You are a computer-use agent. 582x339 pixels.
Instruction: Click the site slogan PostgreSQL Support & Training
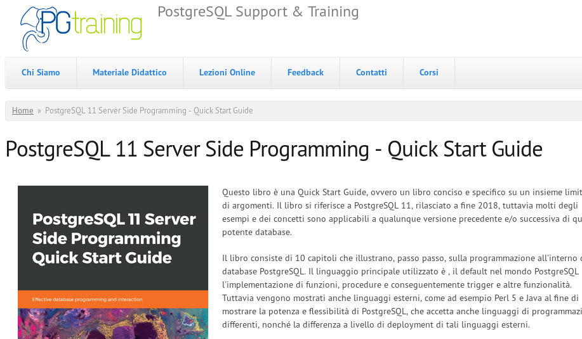258,12
